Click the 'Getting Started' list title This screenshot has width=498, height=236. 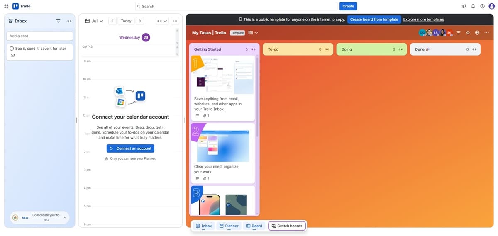pos(207,49)
